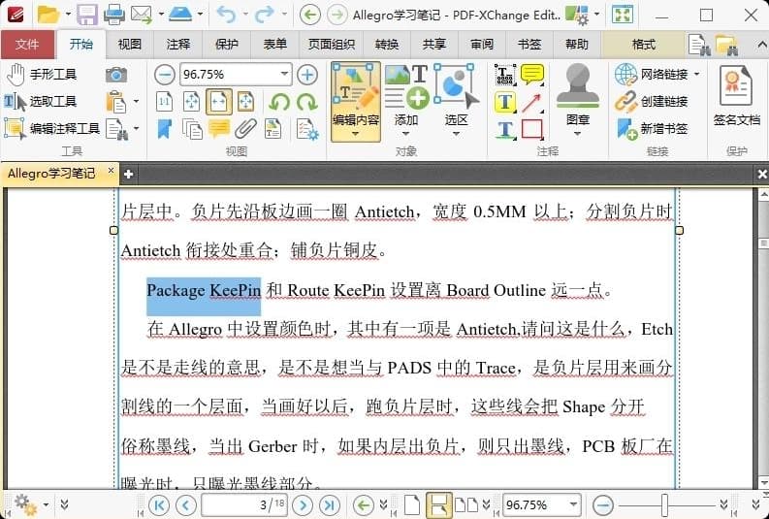Click the find binoculars document icon in tools group

point(117,129)
